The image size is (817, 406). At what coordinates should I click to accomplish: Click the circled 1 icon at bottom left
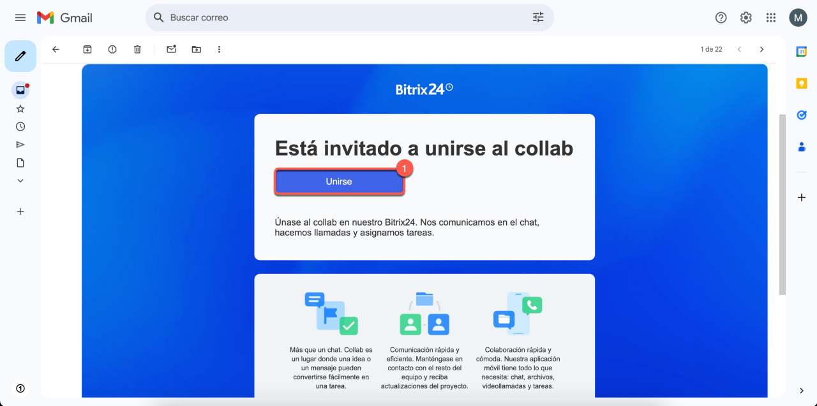20,388
